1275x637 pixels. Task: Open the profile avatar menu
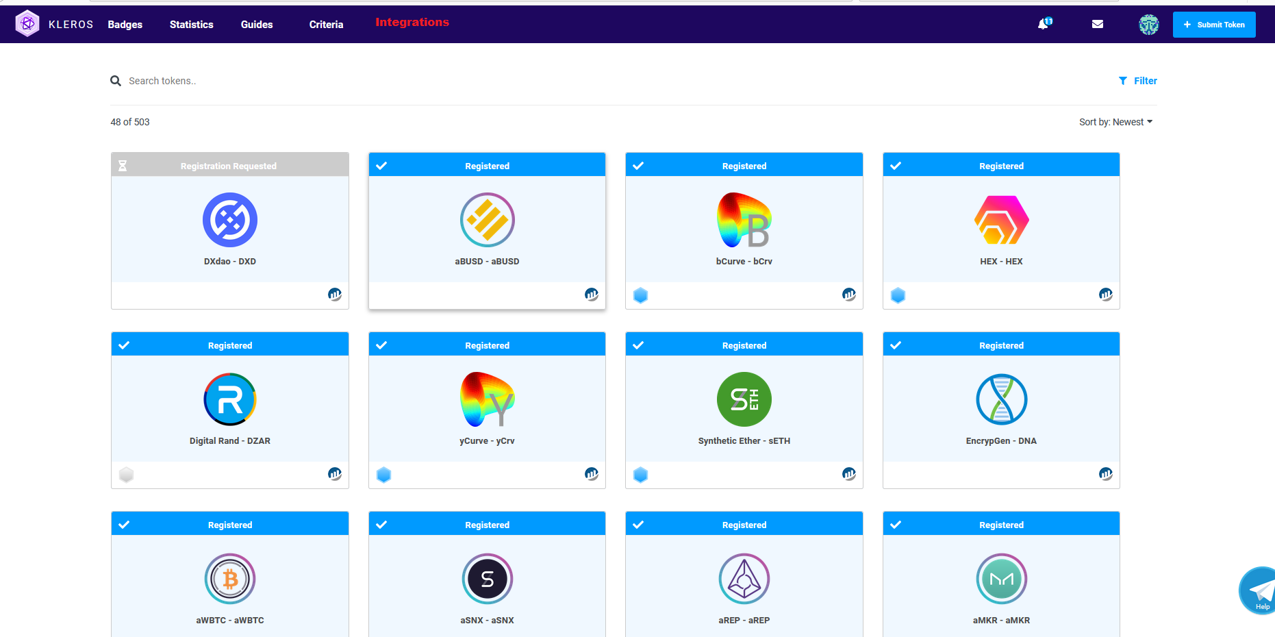[x=1148, y=24]
